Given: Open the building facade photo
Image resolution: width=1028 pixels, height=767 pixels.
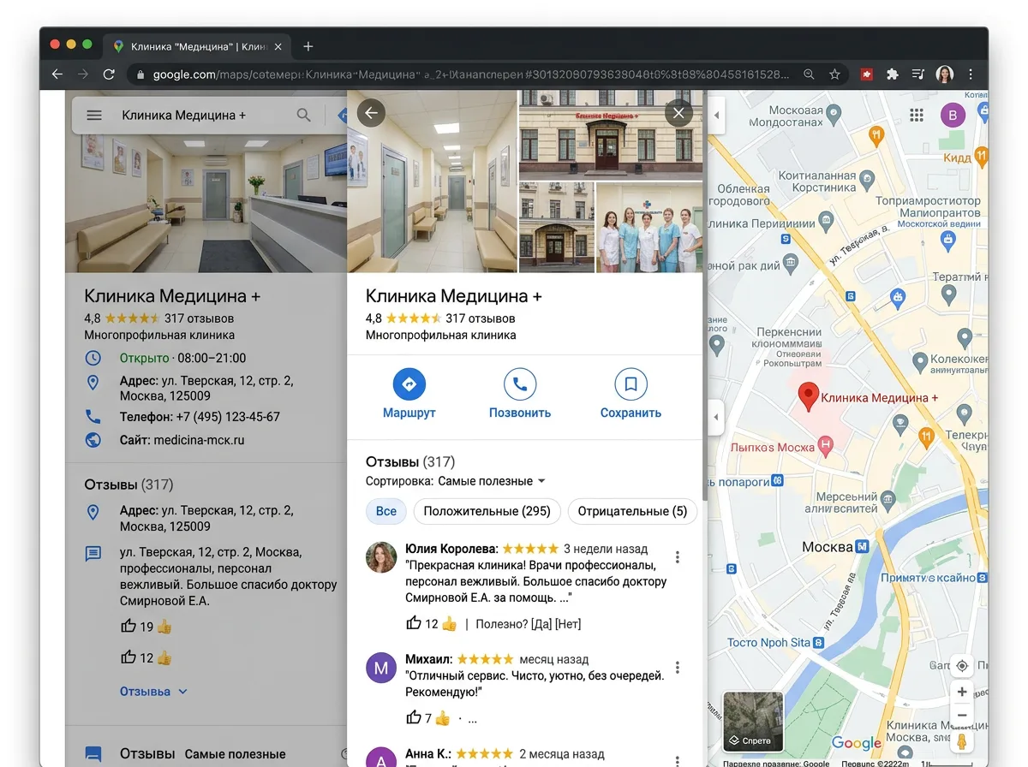Looking at the screenshot, I should (x=611, y=134).
